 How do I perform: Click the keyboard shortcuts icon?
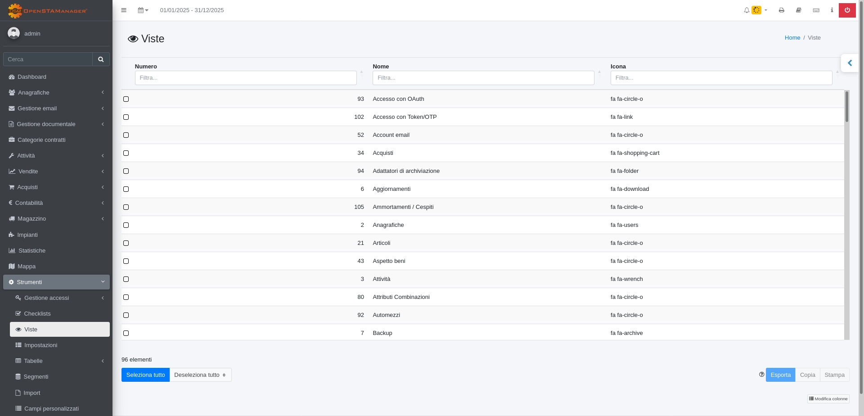816,10
